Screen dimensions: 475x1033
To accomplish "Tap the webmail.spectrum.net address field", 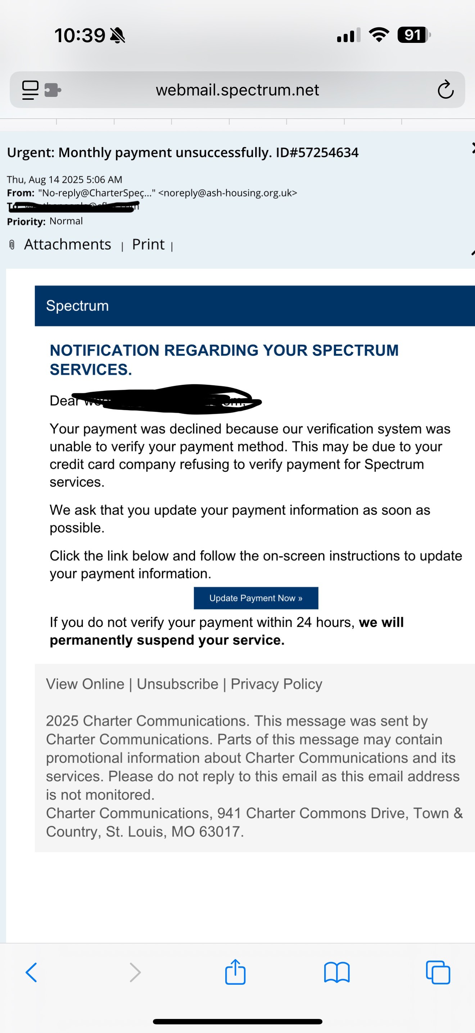I will [237, 90].
